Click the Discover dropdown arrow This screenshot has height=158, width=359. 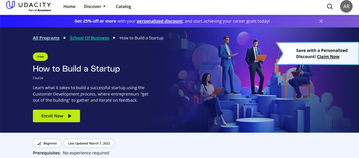point(104,7)
